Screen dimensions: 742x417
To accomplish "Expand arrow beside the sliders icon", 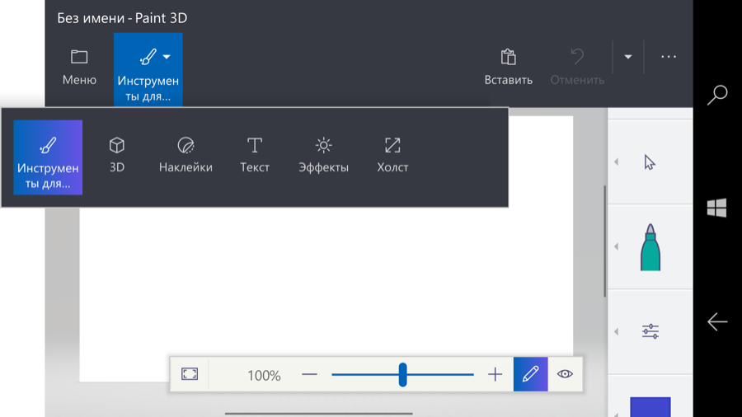I will (x=616, y=331).
